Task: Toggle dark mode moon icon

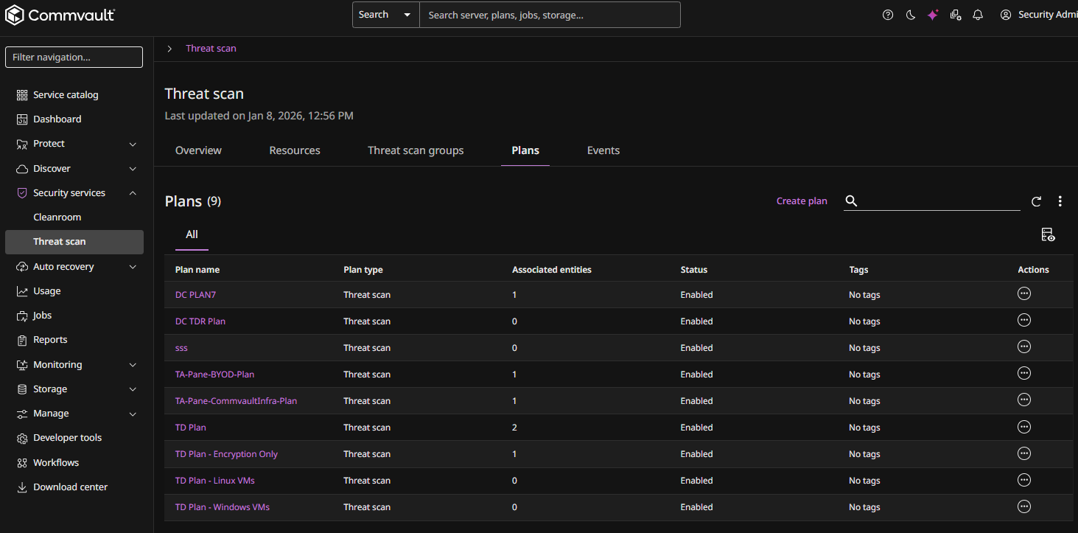Action: click(911, 15)
